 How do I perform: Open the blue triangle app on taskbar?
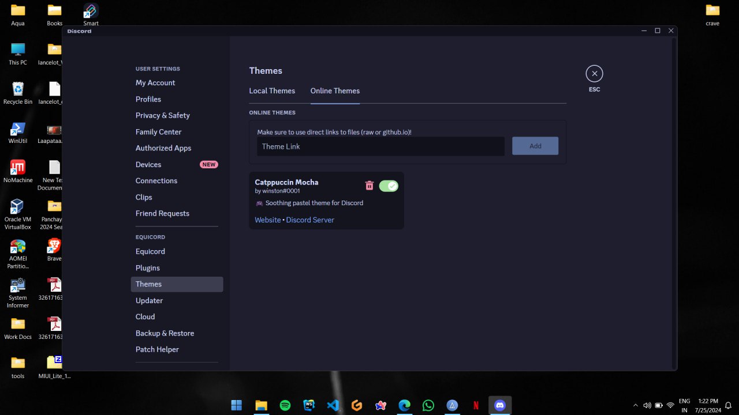(x=452, y=405)
